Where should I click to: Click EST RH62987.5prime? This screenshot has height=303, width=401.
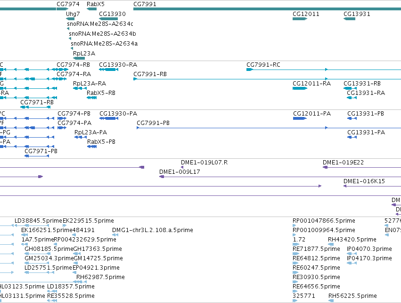[x=100, y=277]
